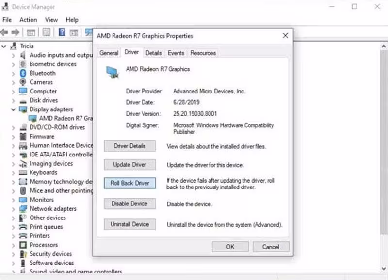This screenshot has width=388, height=280.
Task: Click the Keyboards icon
Action: click(x=23, y=172)
